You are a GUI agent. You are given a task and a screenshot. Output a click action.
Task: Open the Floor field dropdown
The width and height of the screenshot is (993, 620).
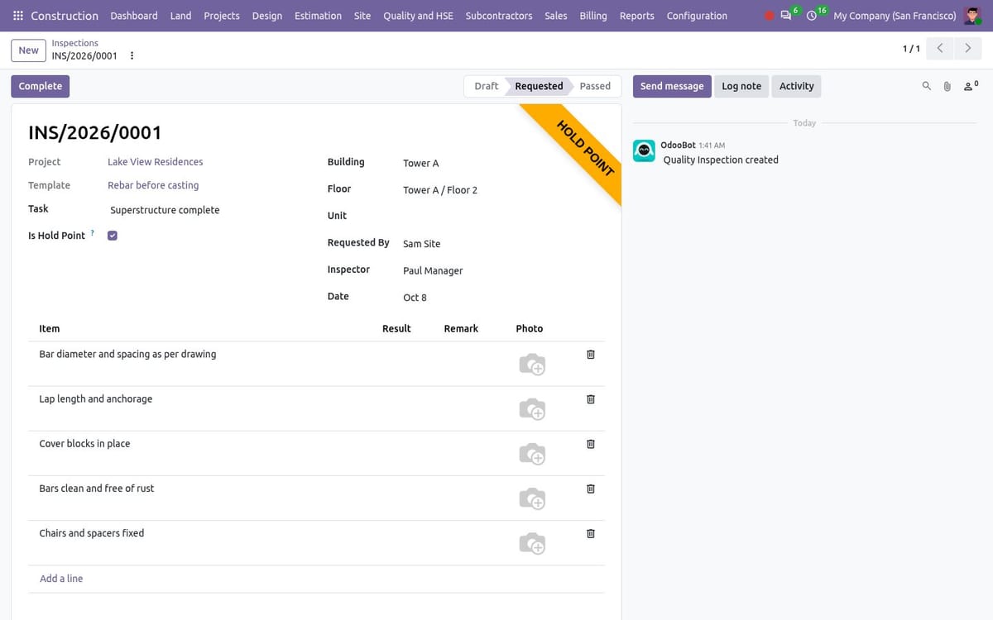[x=504, y=190]
